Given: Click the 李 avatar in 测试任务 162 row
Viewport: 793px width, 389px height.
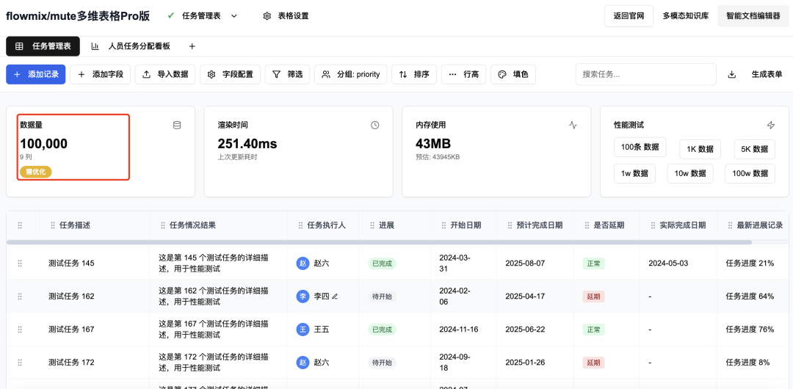Looking at the screenshot, I should (x=303, y=297).
